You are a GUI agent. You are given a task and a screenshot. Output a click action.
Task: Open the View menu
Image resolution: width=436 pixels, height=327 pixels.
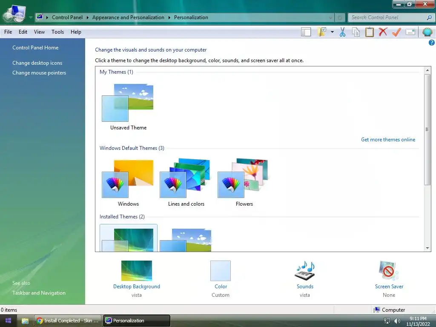pos(39,32)
